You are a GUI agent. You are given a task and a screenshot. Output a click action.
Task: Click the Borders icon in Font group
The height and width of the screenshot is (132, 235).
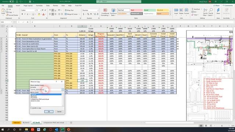pyautogui.click(x=33, y=14)
